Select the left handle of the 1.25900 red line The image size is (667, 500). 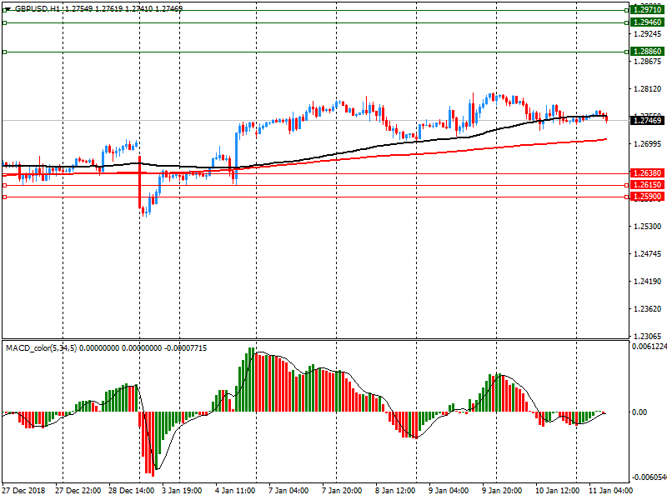(x=5, y=197)
